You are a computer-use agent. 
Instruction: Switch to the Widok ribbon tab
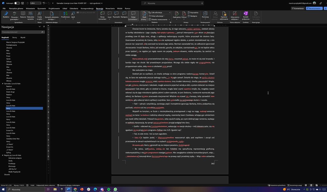pos(120,9)
